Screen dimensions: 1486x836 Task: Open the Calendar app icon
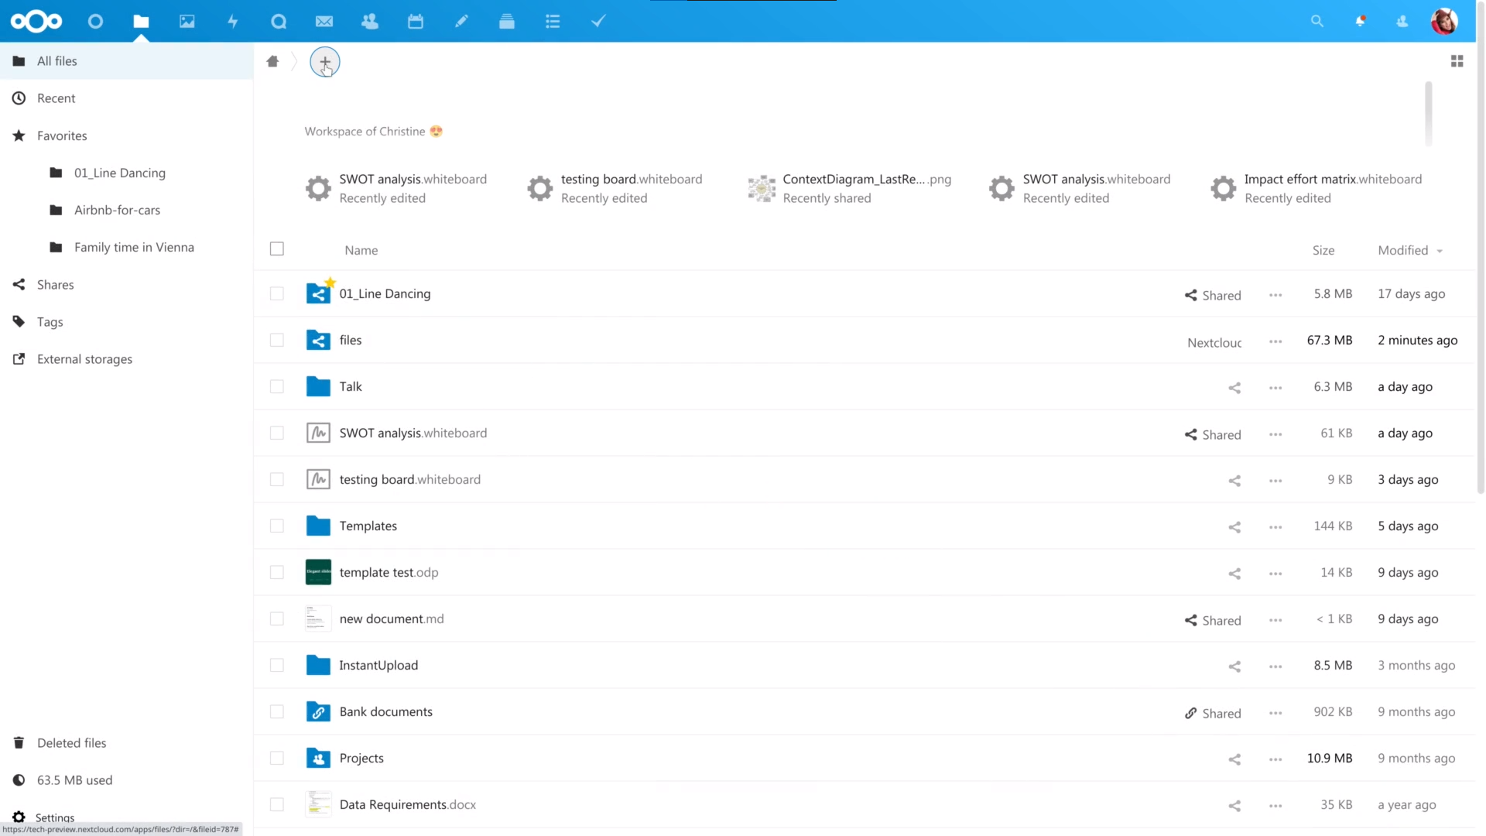pyautogui.click(x=416, y=22)
